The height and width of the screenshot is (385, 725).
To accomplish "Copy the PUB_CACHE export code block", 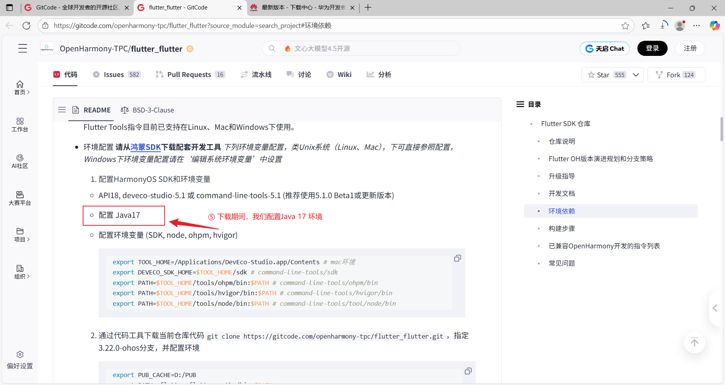I will 468,371.
